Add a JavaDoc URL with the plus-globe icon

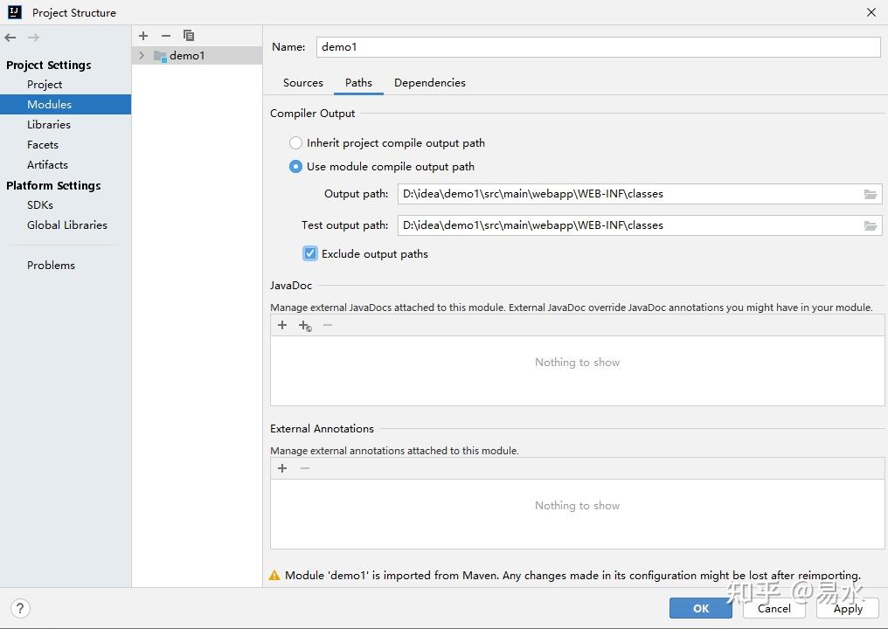(304, 325)
